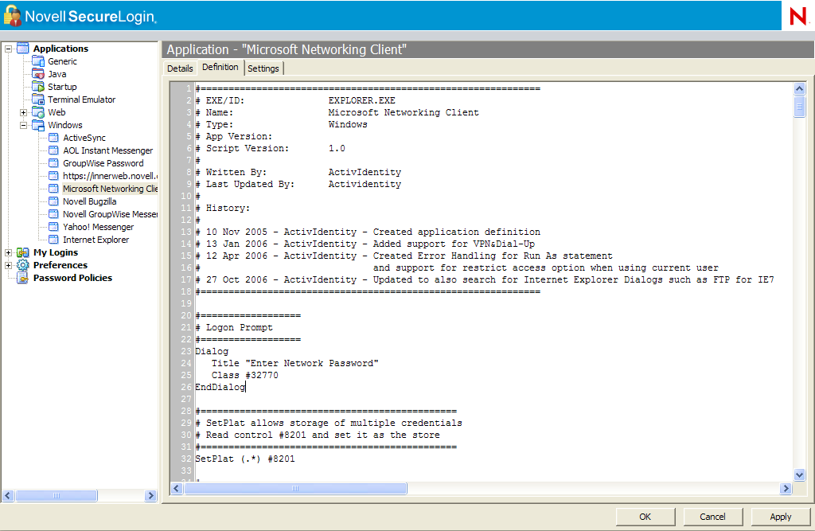Click the Applications root icon
Image resolution: width=815 pixels, height=531 pixels.
[x=23, y=49]
